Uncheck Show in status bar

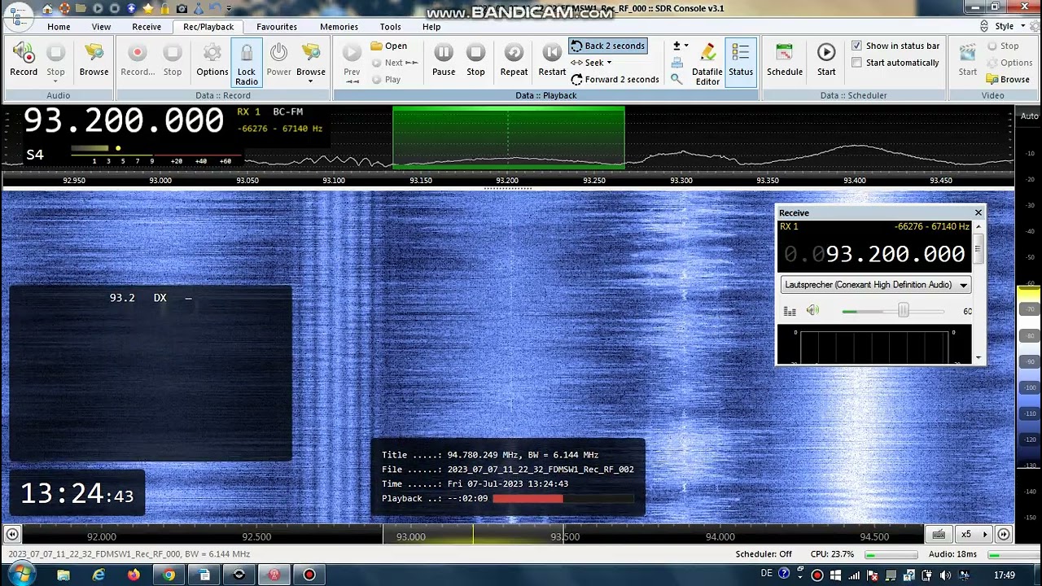coord(856,46)
